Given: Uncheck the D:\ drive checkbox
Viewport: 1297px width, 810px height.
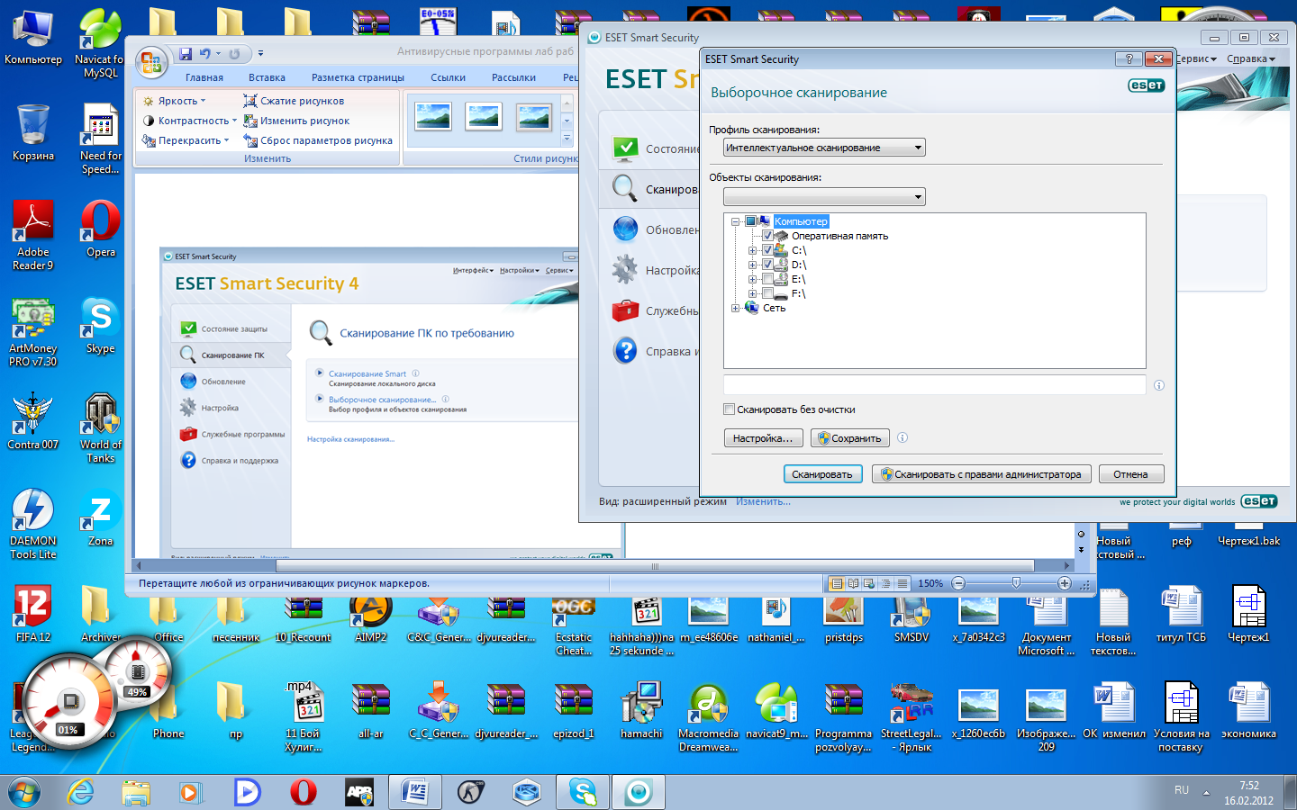Looking at the screenshot, I should 767,265.
